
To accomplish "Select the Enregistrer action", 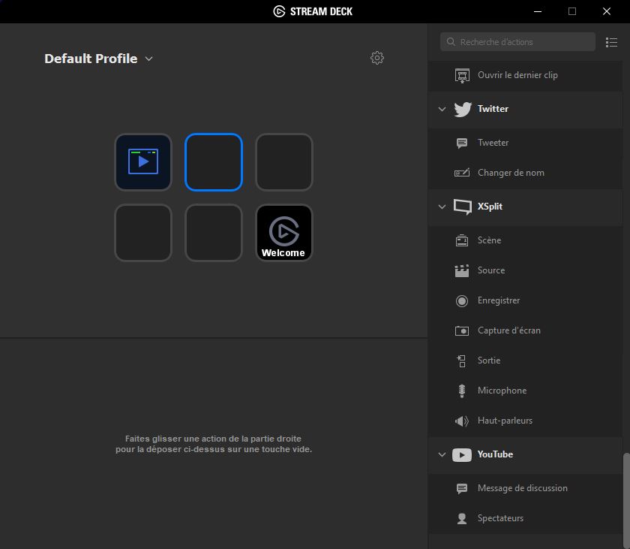I will (526, 301).
